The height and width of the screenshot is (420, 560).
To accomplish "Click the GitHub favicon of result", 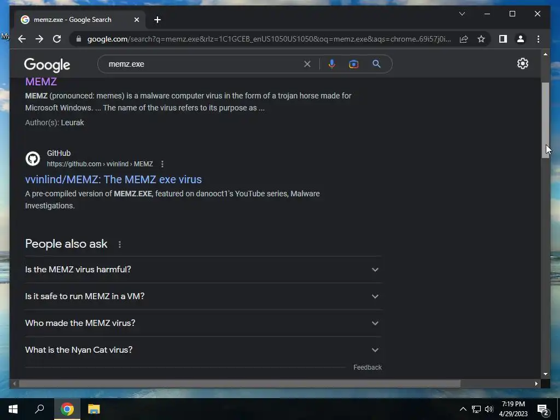I will pos(33,159).
